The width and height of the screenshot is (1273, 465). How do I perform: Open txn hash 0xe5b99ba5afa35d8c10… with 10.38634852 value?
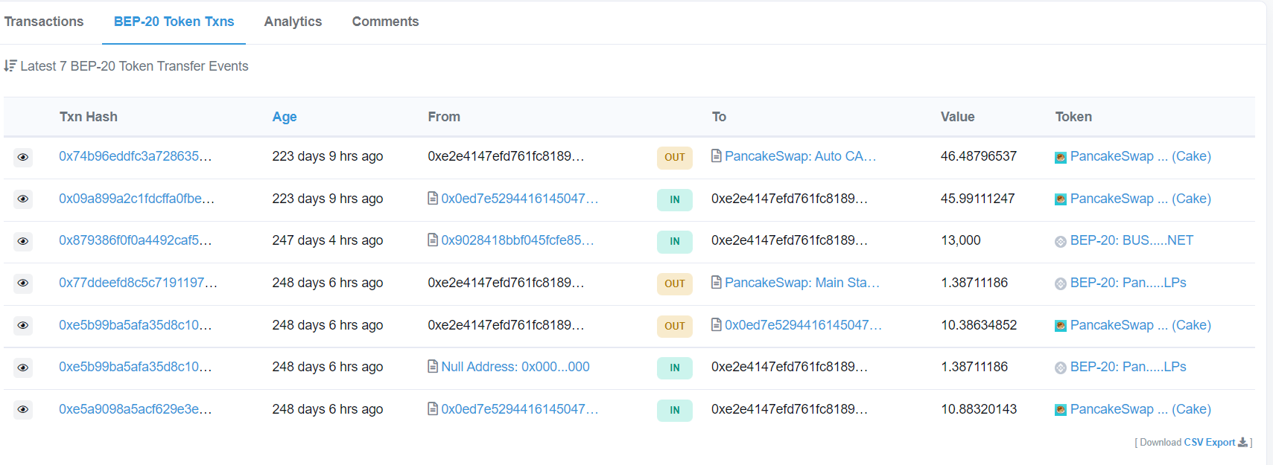point(136,325)
